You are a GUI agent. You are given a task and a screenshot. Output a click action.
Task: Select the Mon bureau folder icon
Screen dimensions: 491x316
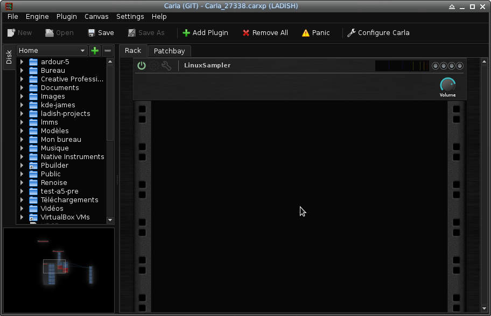pyautogui.click(x=33, y=140)
